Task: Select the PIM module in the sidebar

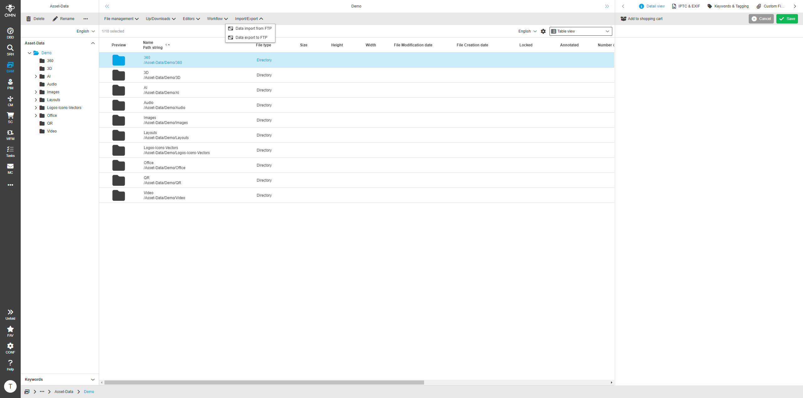Action: click(x=10, y=84)
